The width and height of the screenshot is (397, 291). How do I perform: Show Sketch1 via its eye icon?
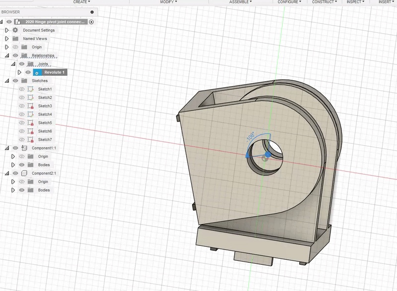pyautogui.click(x=22, y=89)
